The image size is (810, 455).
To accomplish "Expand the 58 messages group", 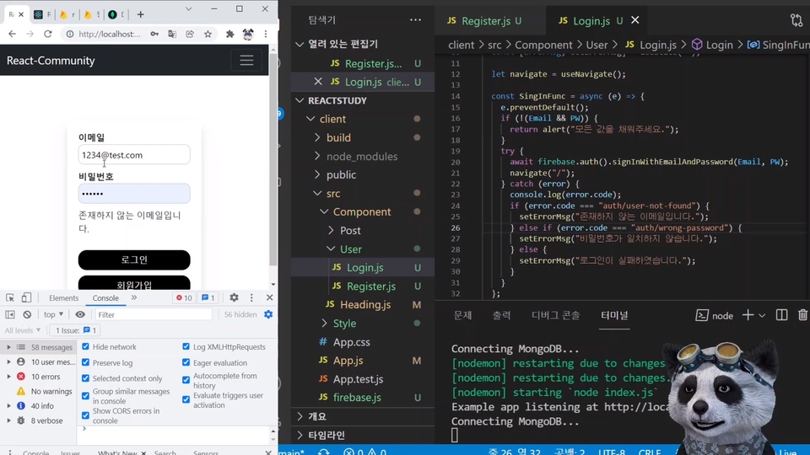I will (x=8, y=347).
